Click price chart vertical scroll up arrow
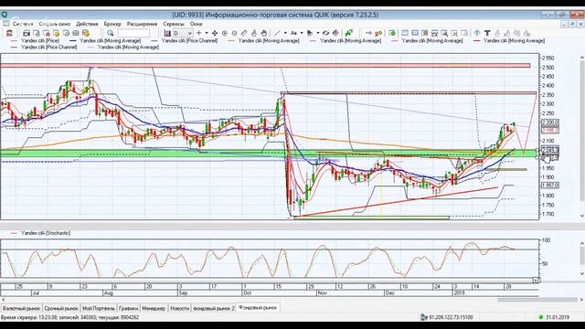Image resolution: width=585 pixels, height=329 pixels. pyautogui.click(x=581, y=58)
